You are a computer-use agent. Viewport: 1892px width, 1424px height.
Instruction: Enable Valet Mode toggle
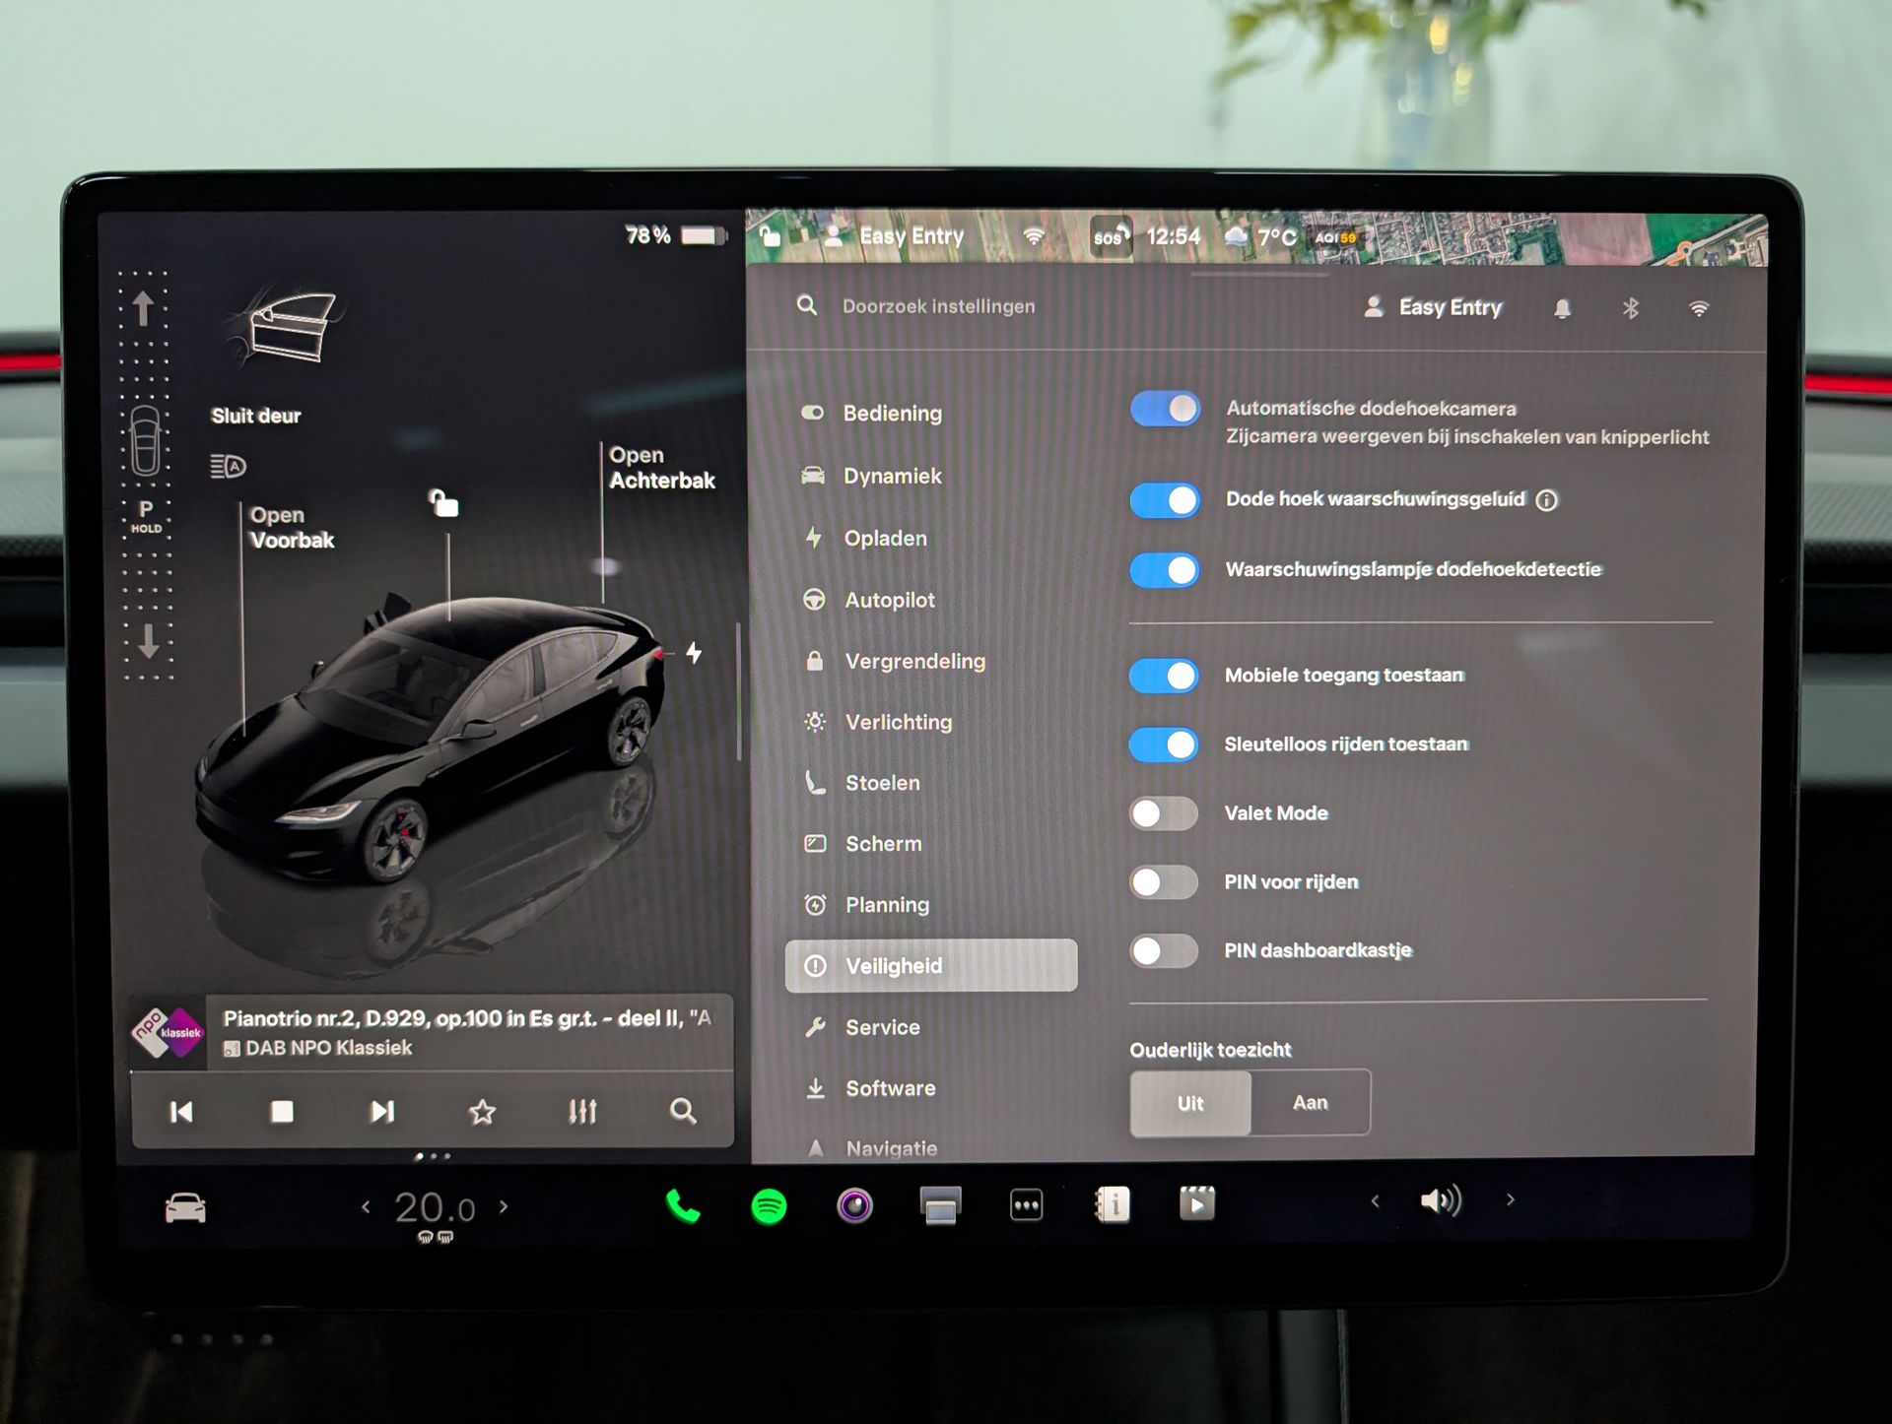point(1164,813)
